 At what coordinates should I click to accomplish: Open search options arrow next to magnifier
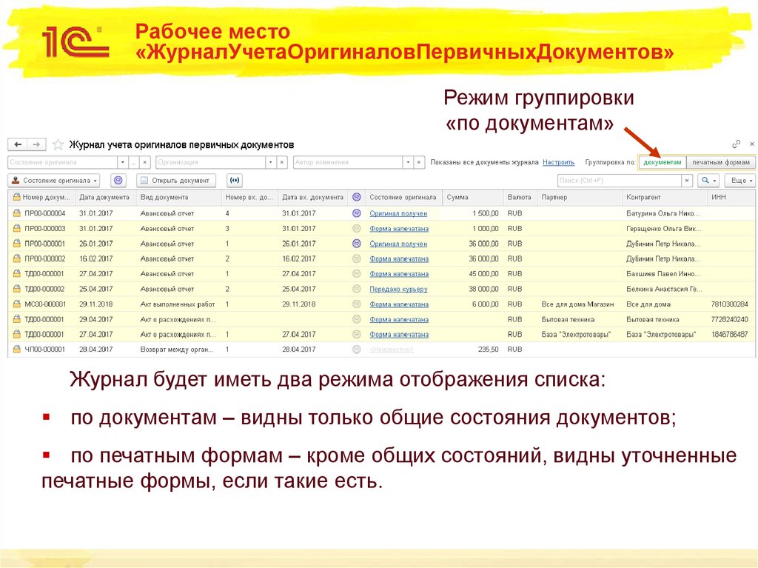tap(714, 181)
